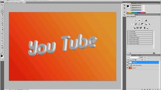
Task: Toggle lock image pixels
Action: point(132,60)
